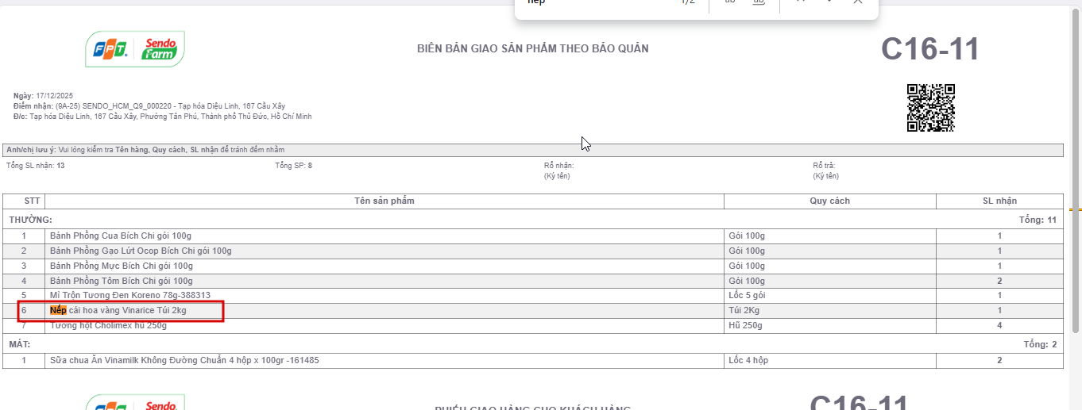The image size is (1082, 410).
Task: Click the title 'BIÊN BẢN GIAO SẢN PHẨM THEO BẢO QUẢN'
Action: pos(533,49)
